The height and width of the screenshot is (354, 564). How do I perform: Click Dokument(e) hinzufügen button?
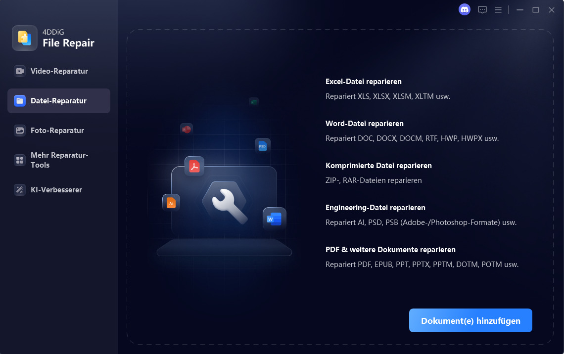(x=470, y=320)
